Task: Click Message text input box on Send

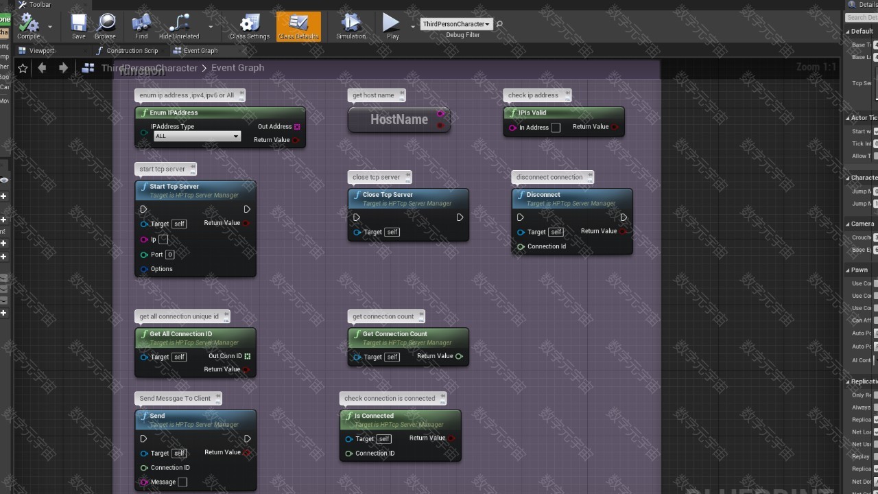Action: 182,482
